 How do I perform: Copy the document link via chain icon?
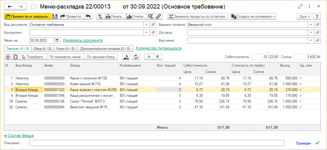coord(301,6)
